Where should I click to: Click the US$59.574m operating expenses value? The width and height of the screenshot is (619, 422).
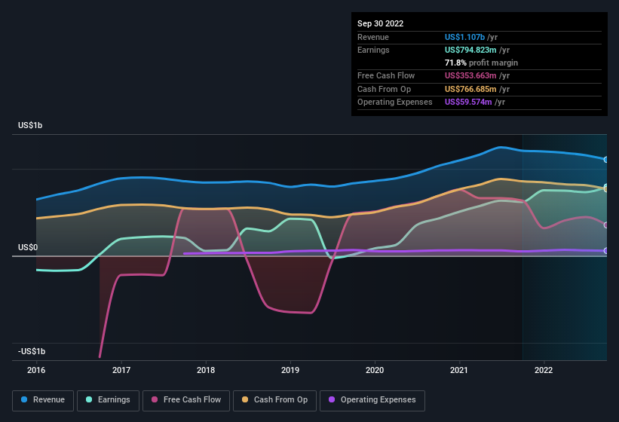click(x=468, y=102)
